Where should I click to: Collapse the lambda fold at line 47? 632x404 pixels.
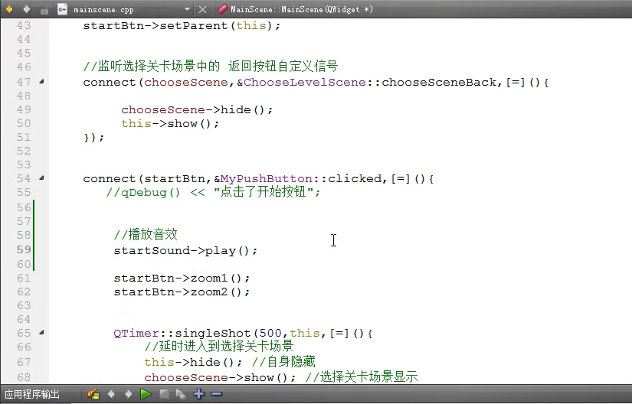[41, 82]
